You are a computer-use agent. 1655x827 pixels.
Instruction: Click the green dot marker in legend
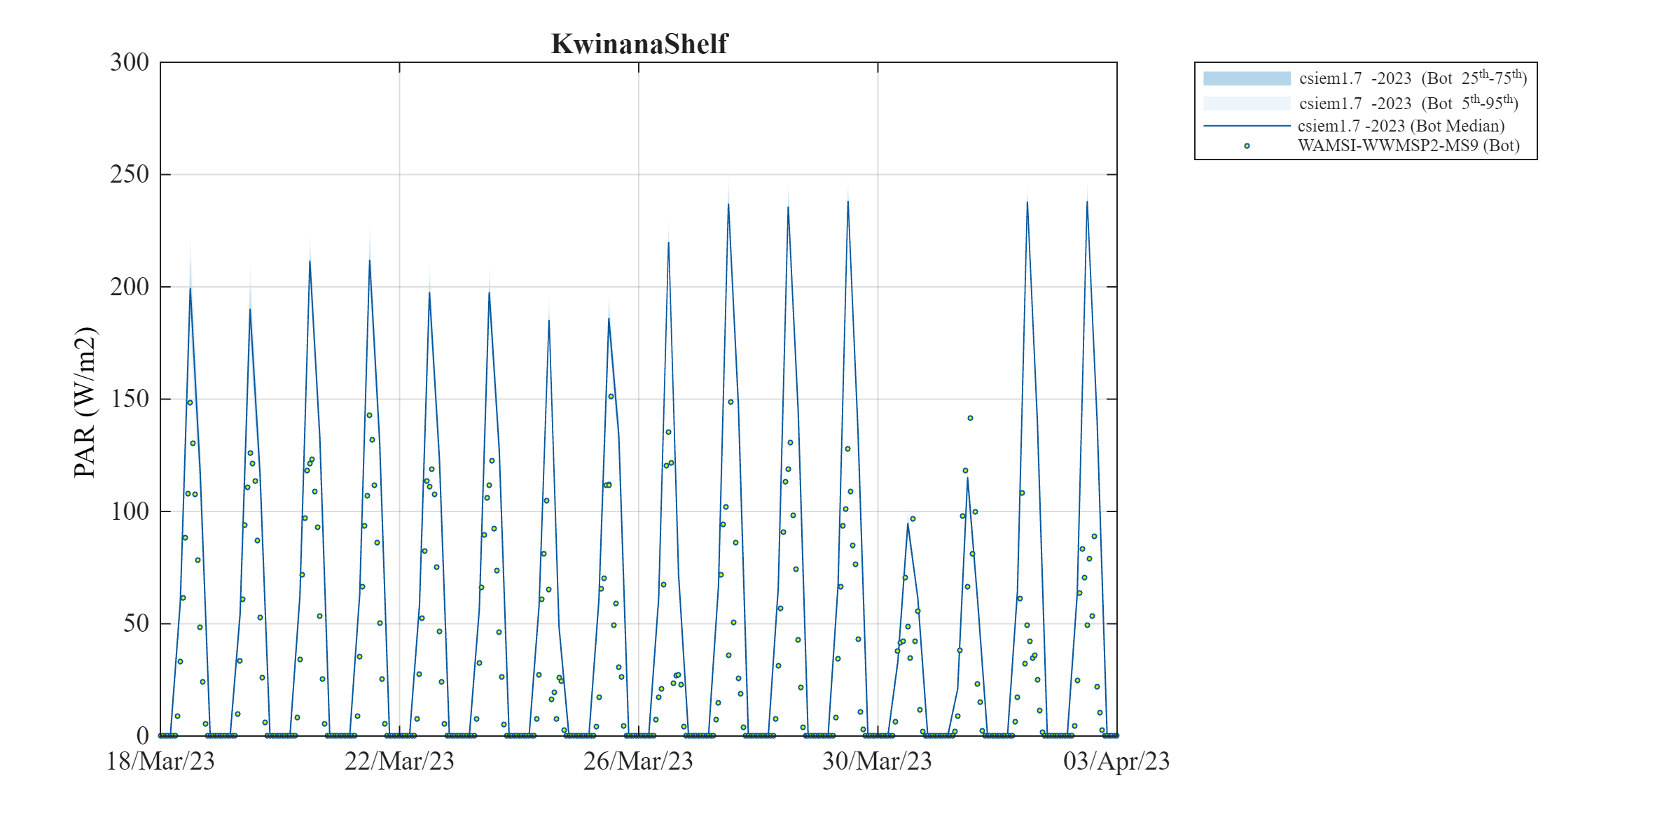1246,146
